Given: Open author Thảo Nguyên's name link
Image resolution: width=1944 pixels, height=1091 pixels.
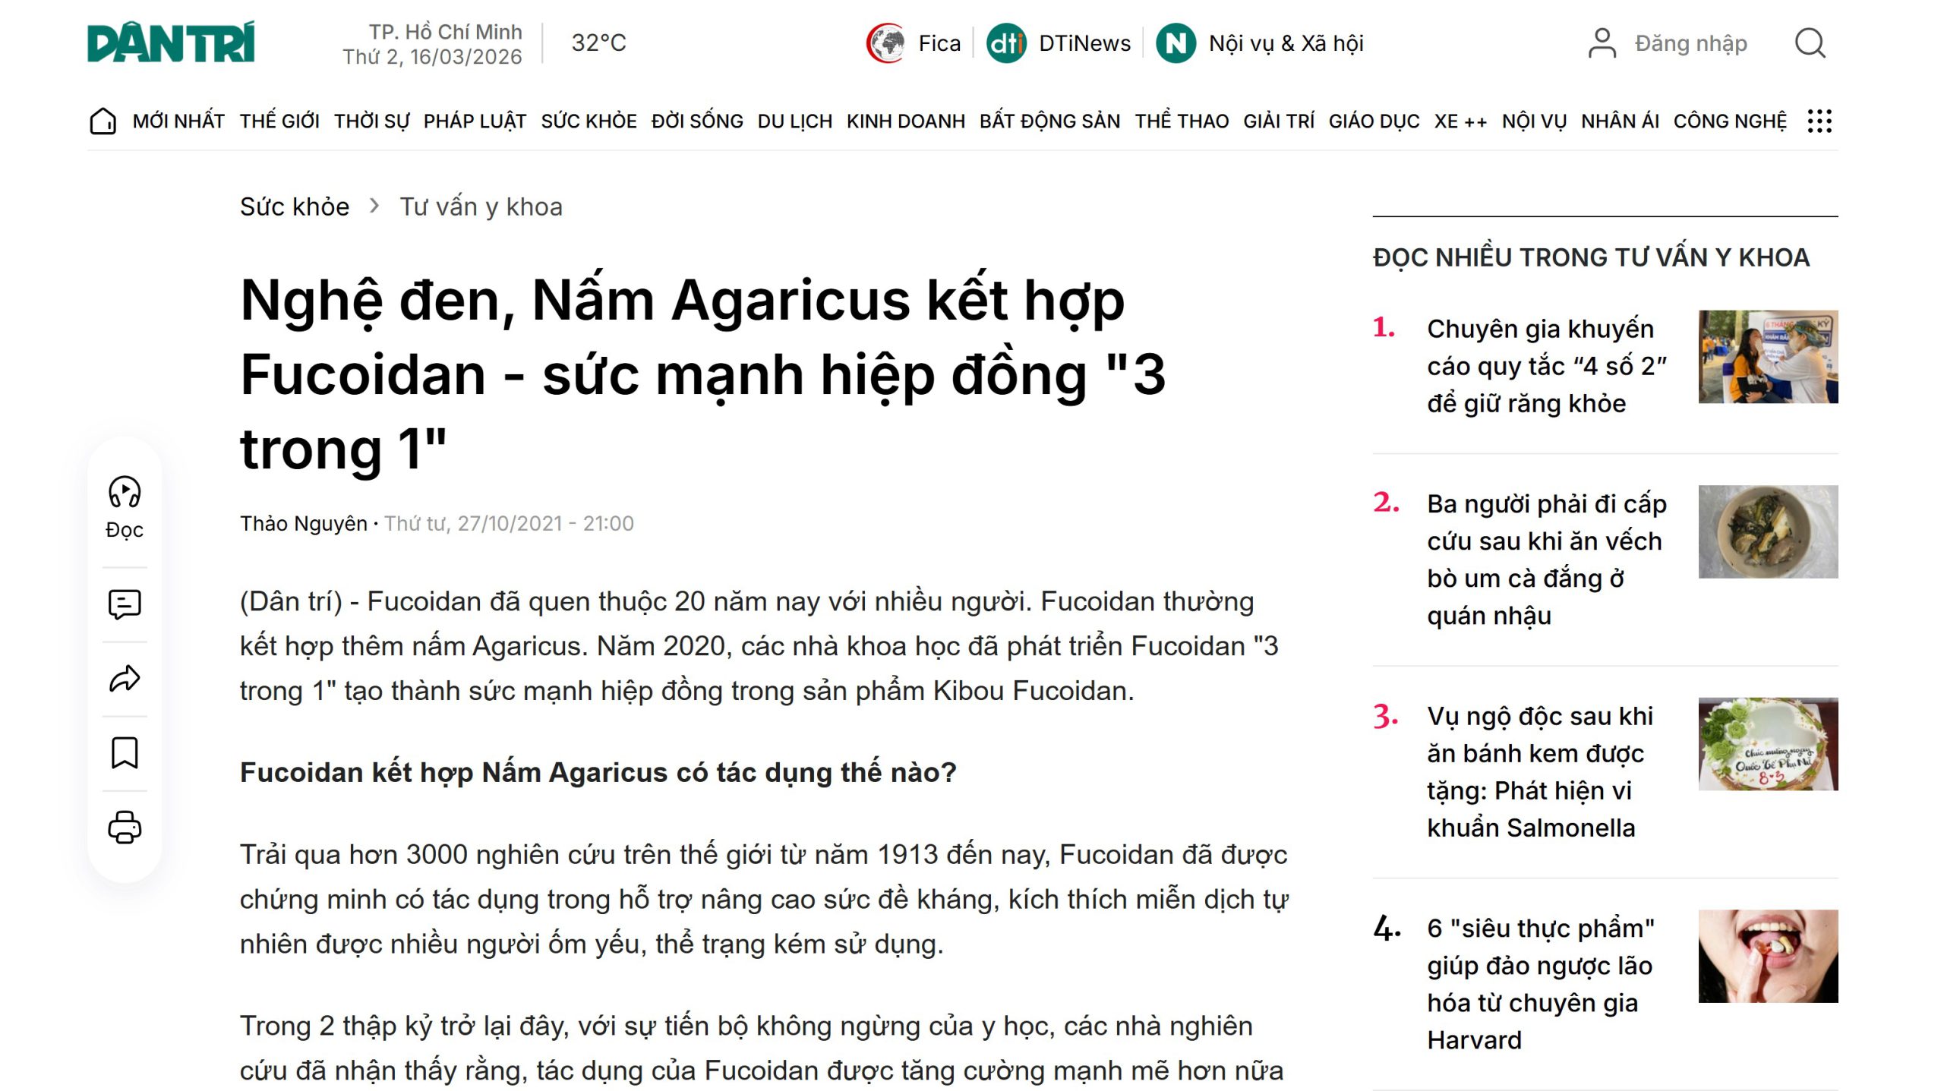Looking at the screenshot, I should pyautogui.click(x=303, y=524).
